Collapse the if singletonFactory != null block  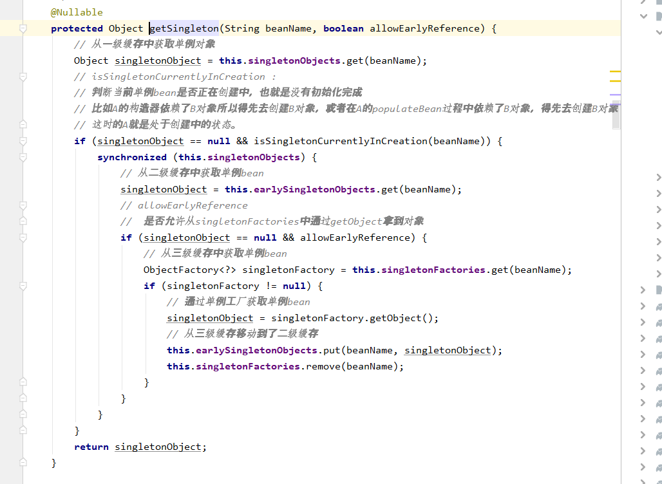[x=23, y=286]
